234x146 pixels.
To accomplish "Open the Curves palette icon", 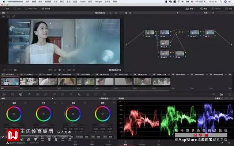I will pyautogui.click(x=46, y=94).
